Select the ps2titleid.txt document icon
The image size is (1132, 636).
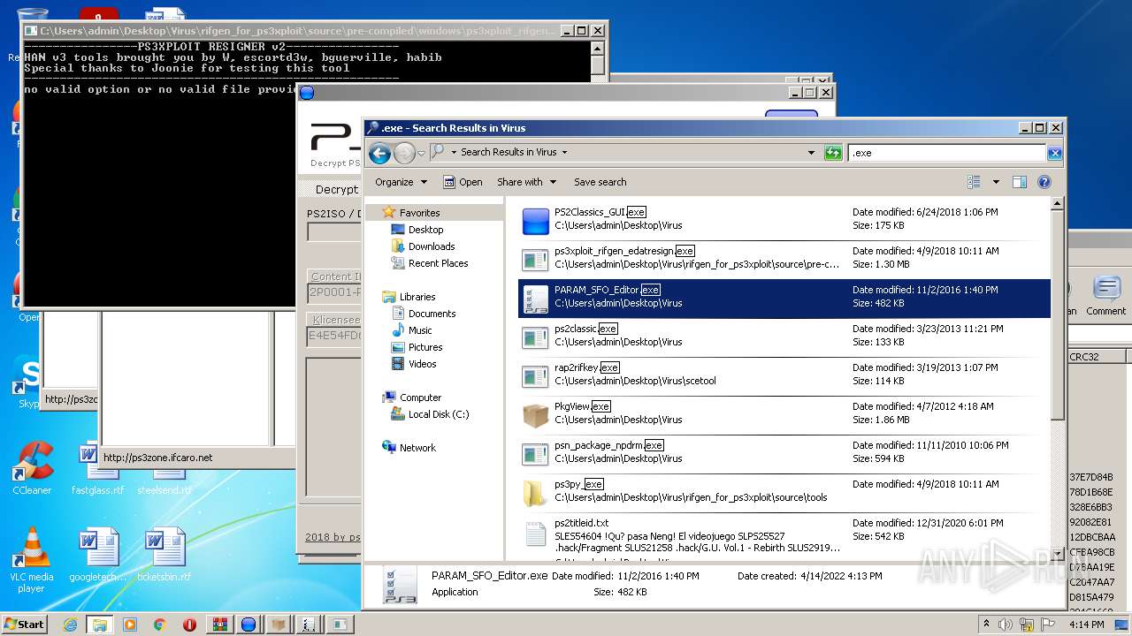(x=536, y=534)
